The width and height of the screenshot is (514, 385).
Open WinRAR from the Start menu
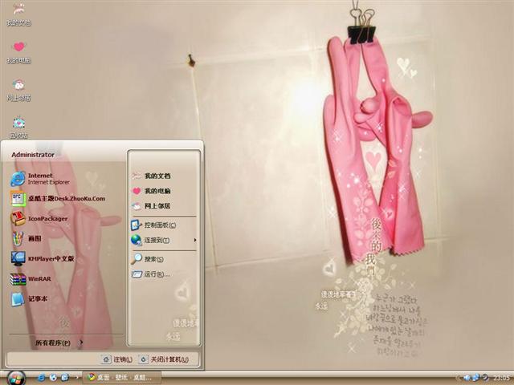[31, 279]
